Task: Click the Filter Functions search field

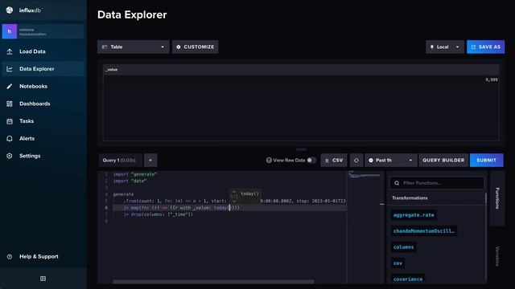Action: coord(437,183)
